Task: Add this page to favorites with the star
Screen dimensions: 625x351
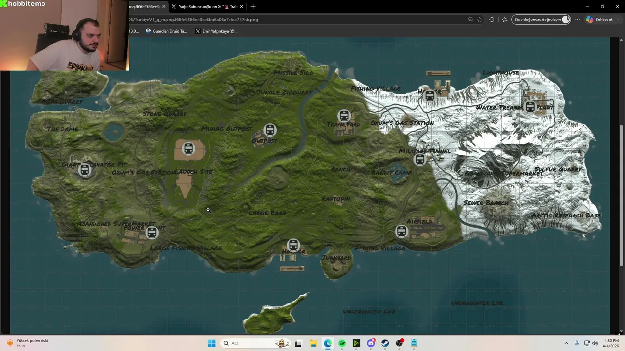Action: [x=480, y=19]
